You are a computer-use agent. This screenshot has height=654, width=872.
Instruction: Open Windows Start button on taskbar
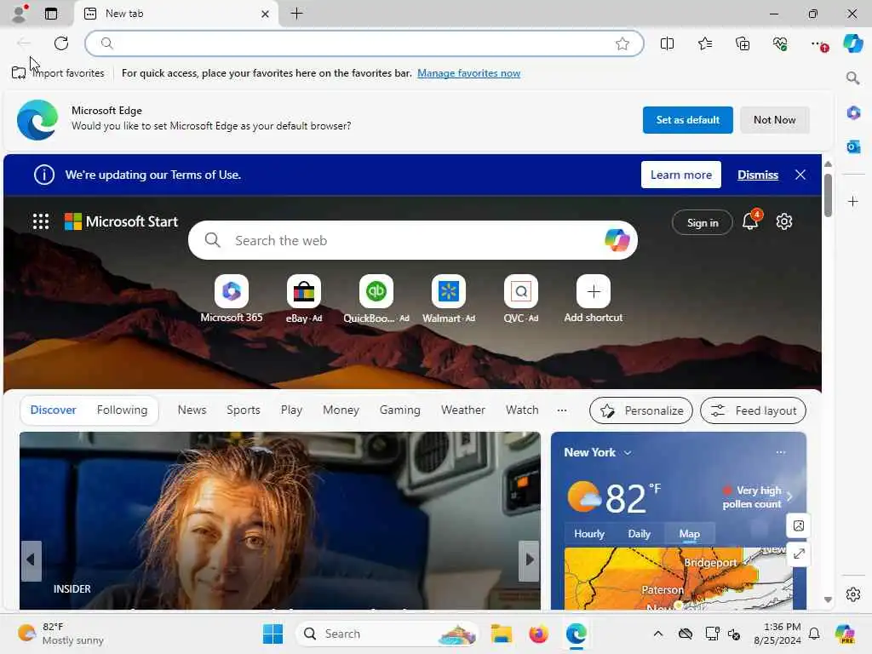[x=272, y=634]
